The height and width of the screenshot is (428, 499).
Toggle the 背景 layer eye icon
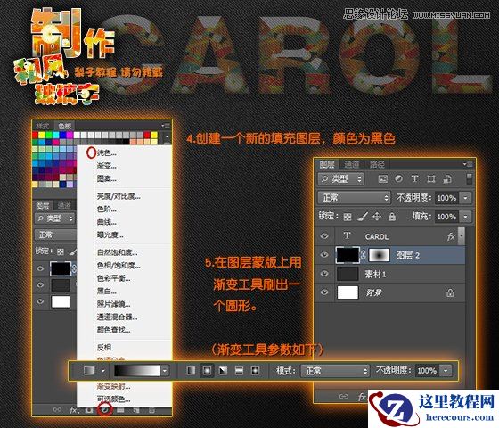click(324, 292)
